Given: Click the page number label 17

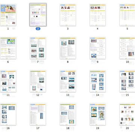Looking at the screenshot, I should tap(38, 128).
